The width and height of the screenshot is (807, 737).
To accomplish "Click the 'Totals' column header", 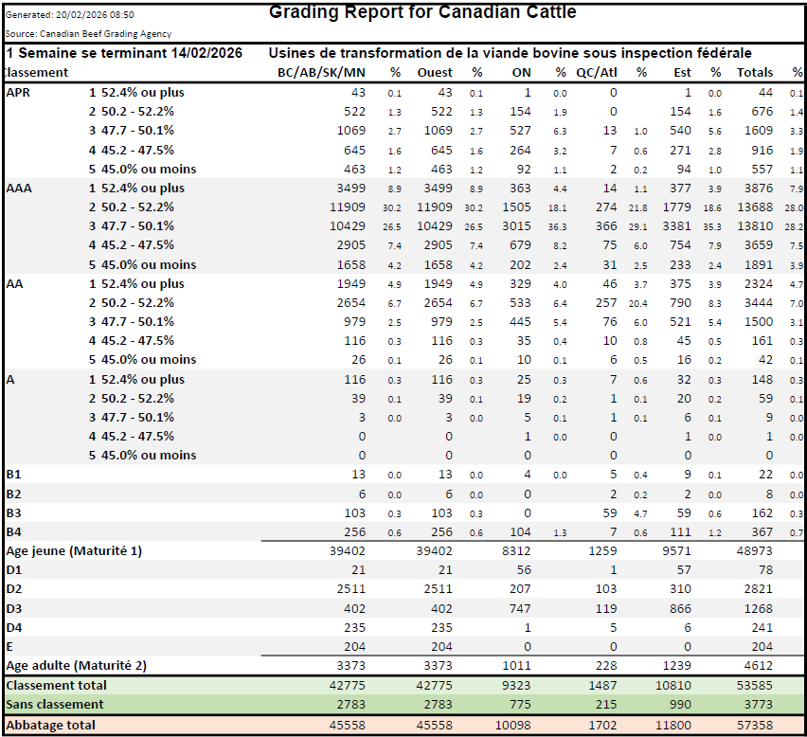I will (x=755, y=72).
